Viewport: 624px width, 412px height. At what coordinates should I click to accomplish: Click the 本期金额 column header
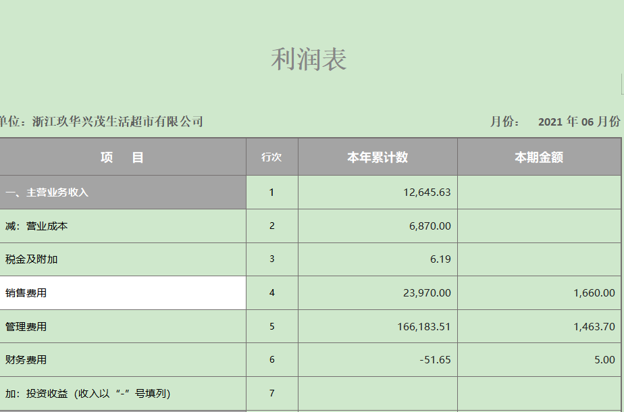(539, 157)
